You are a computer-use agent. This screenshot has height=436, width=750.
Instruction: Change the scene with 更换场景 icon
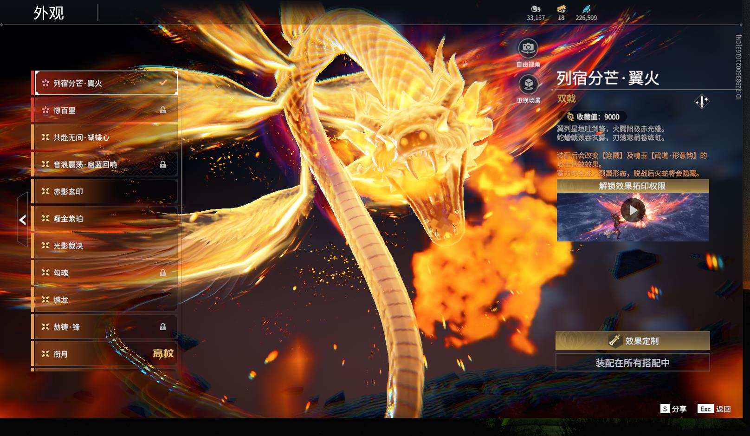point(528,84)
